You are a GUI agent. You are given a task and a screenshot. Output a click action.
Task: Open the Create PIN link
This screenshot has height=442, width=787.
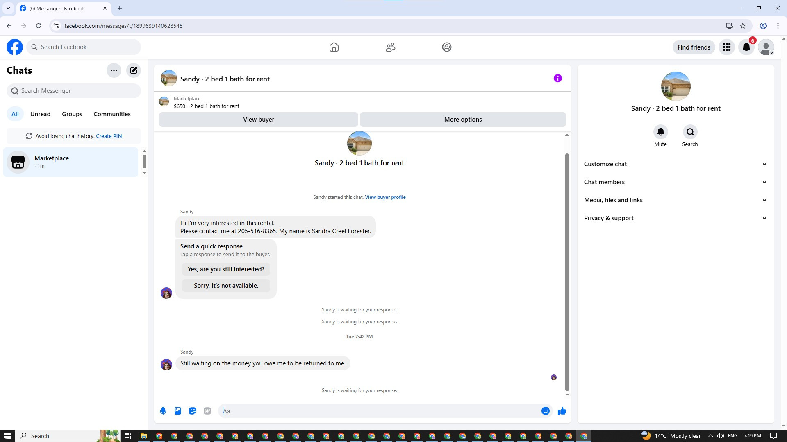click(x=109, y=136)
